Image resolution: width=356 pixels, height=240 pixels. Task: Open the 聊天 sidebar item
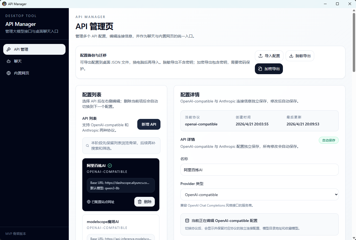(34, 61)
